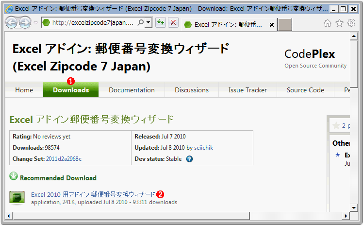Open the Discussions tab

point(192,90)
